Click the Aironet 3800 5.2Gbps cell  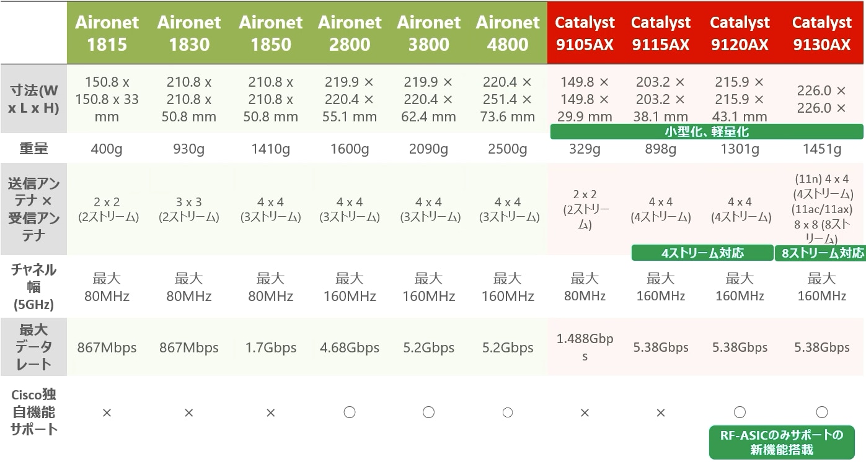429,347
